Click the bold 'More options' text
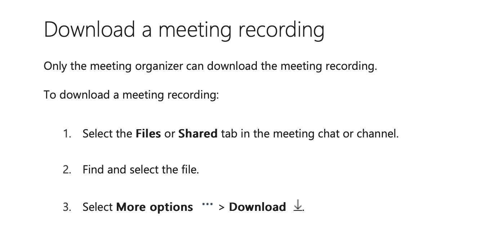This screenshot has width=500, height=231. 155,207
